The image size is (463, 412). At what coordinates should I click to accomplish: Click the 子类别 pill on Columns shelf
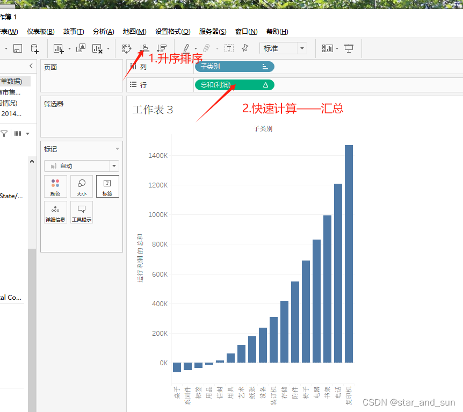[x=234, y=67]
